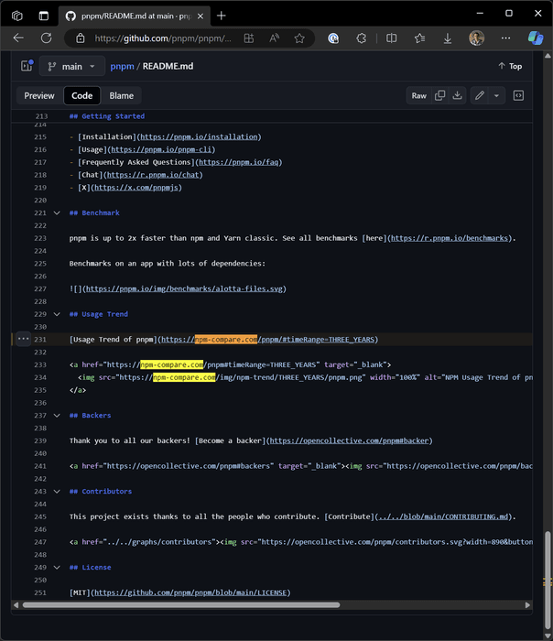
Task: Copy raw file contents icon
Action: [440, 95]
